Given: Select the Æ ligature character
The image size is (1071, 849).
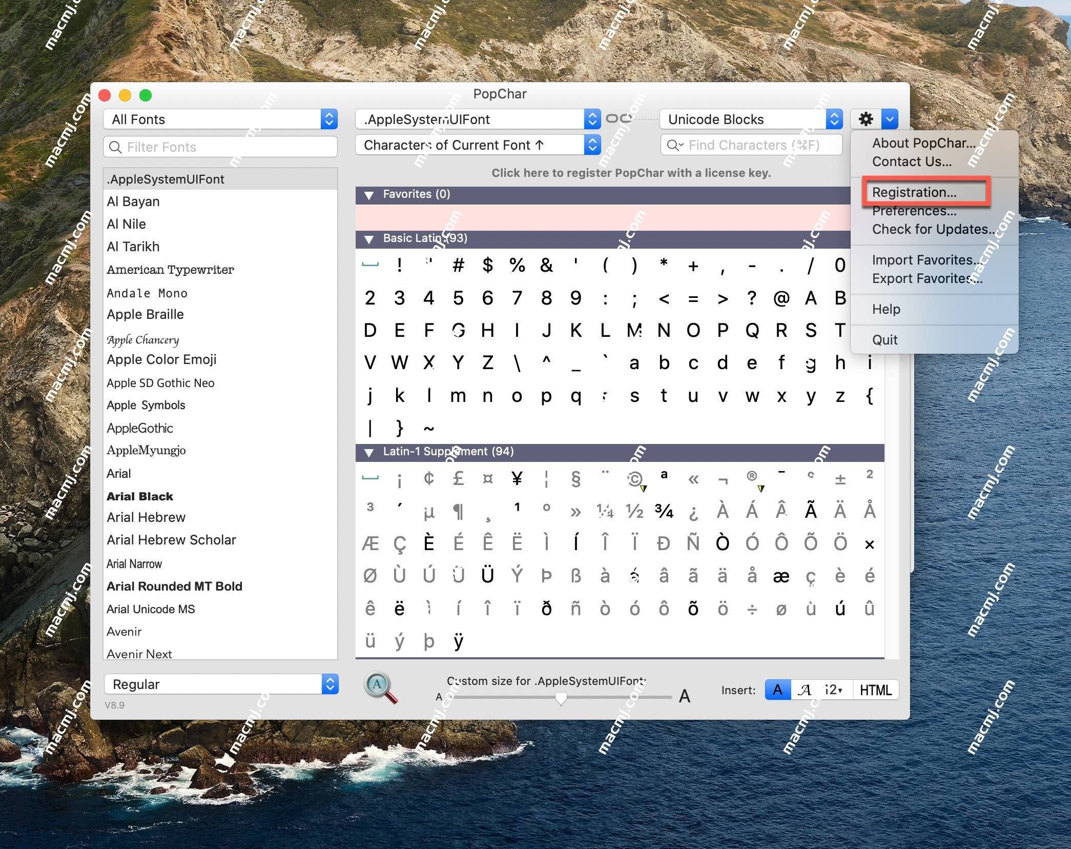Looking at the screenshot, I should (x=370, y=543).
